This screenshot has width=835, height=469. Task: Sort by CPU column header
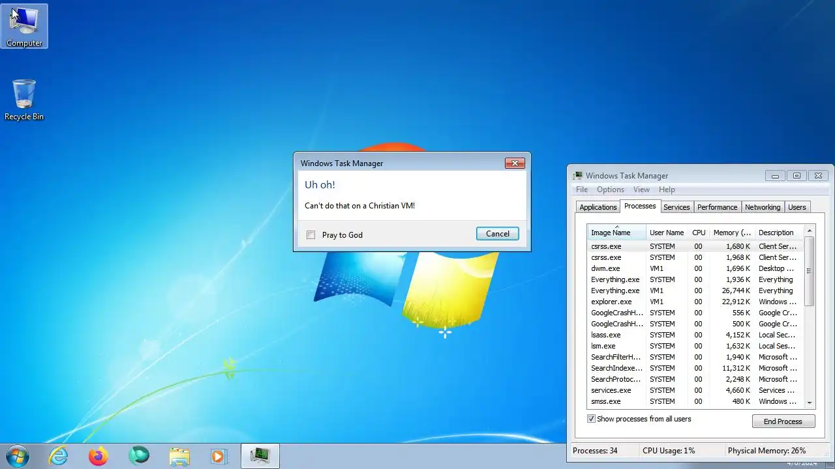click(x=699, y=233)
